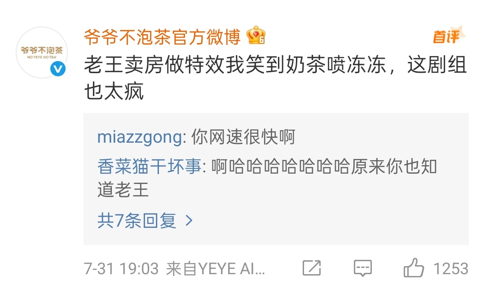
Task: Tap the reply 啊哈哈哈哈哈哈哈原来你也知道老王
Action: click(267, 178)
